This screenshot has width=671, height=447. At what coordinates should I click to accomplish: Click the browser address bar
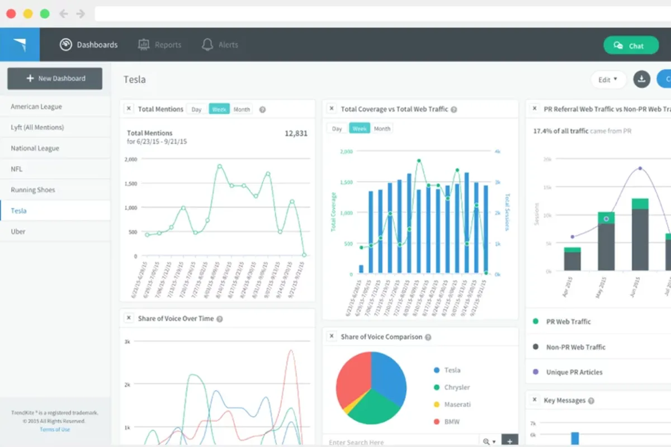(382, 13)
